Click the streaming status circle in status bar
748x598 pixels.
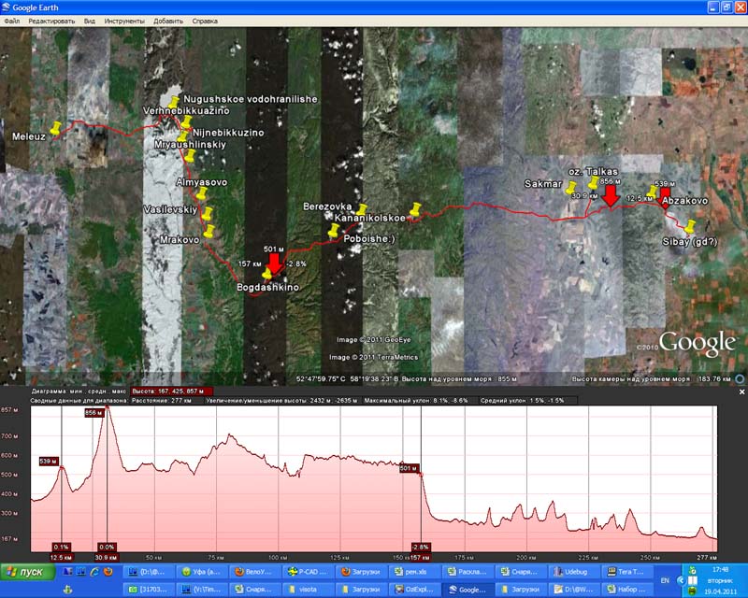click(x=740, y=379)
